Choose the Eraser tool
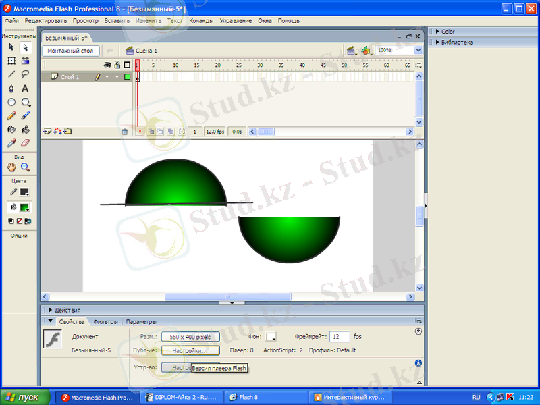 26,143
